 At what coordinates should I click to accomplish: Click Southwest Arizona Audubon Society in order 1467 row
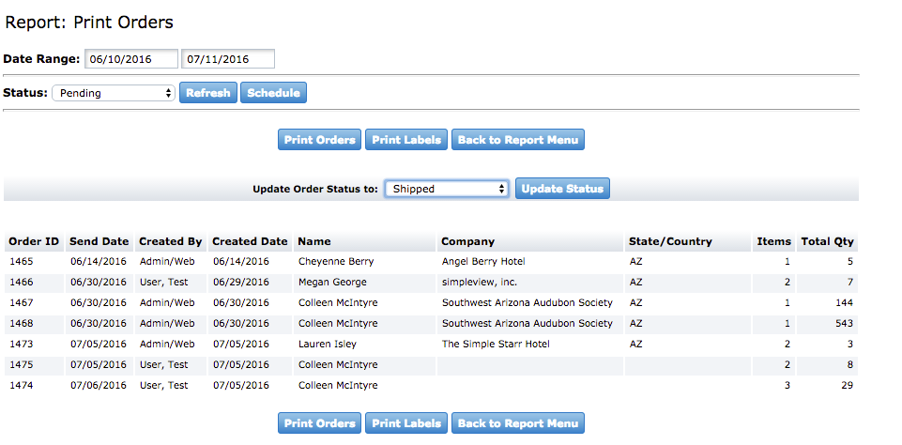pyautogui.click(x=527, y=303)
